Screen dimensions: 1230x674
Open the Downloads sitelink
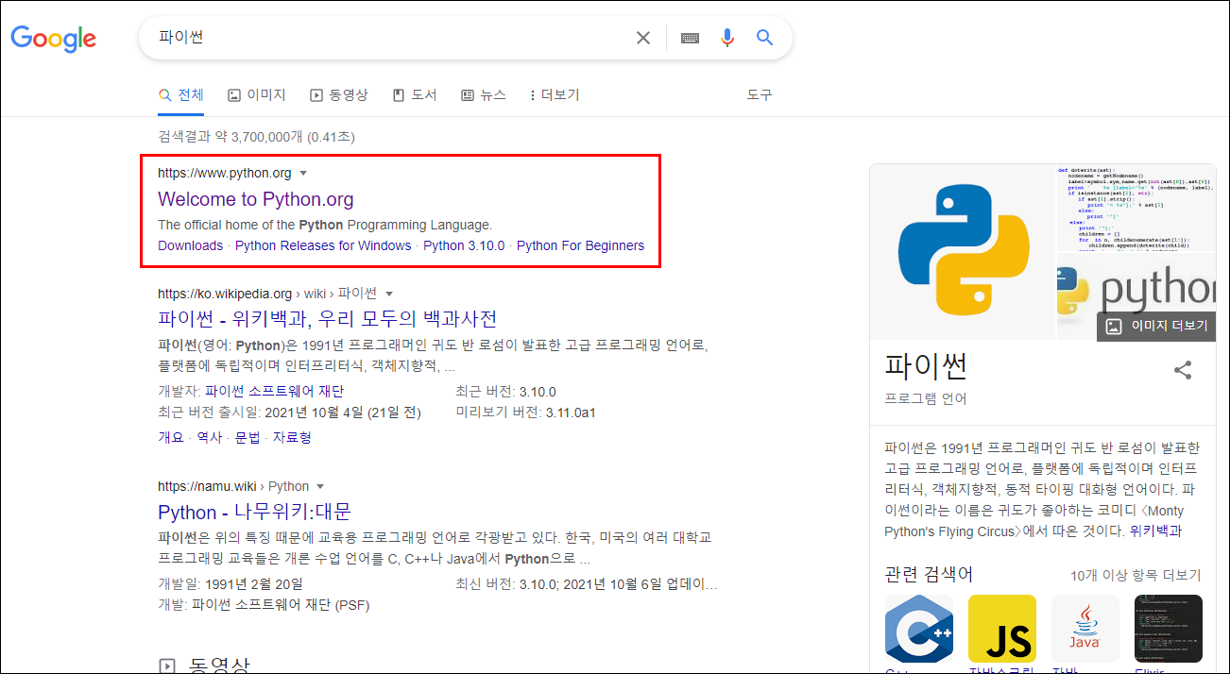(x=190, y=245)
